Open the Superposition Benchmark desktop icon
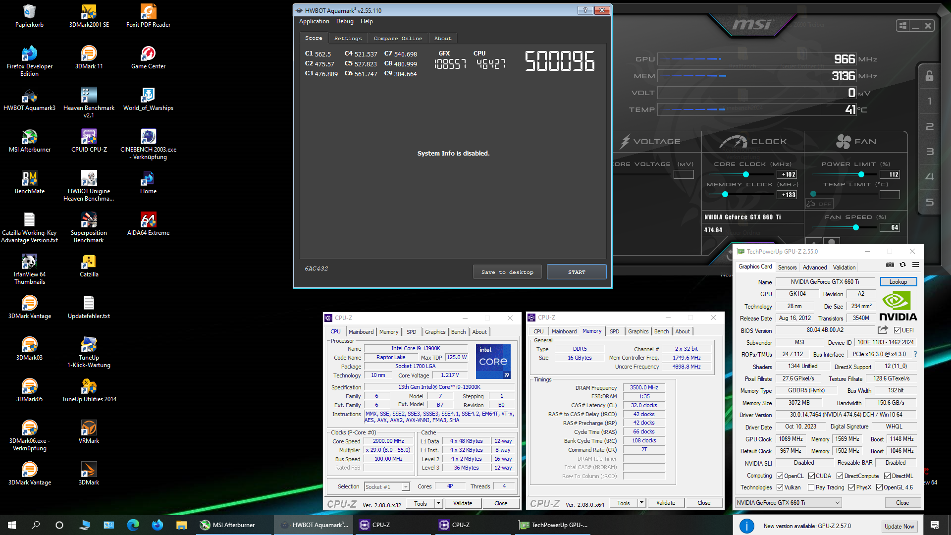The image size is (951, 535). click(x=89, y=227)
